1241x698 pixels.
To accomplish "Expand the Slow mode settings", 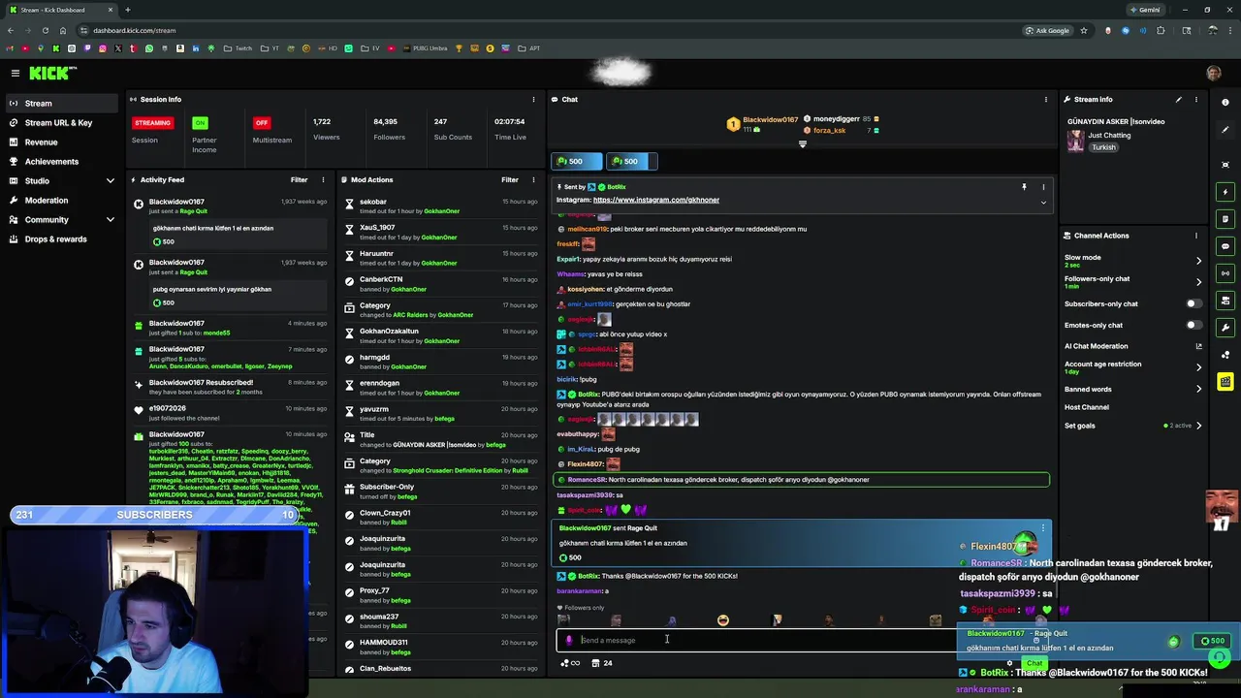I will click(1198, 261).
